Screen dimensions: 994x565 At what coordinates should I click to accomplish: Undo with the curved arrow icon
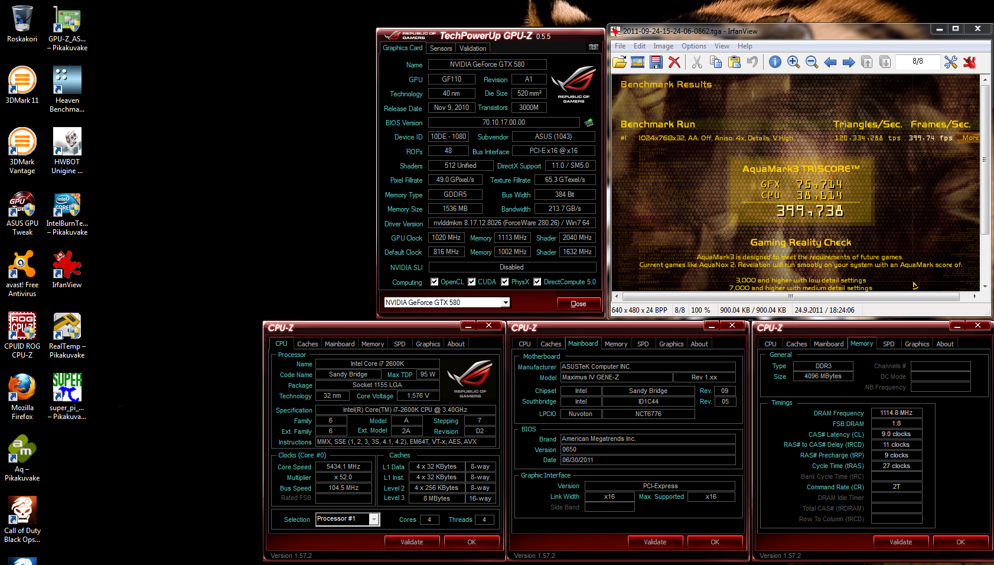(752, 62)
